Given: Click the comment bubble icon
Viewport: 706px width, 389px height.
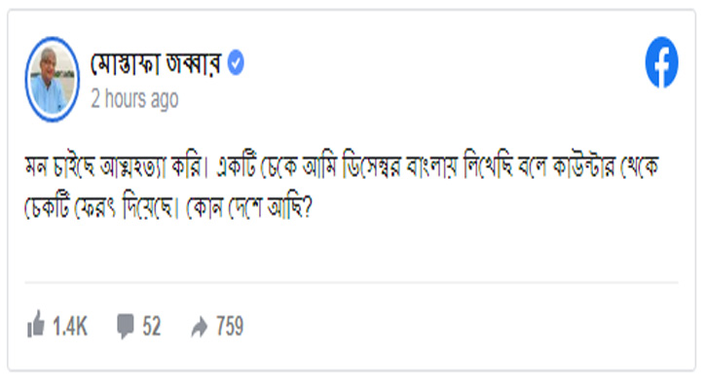Looking at the screenshot, I should pos(125,327).
